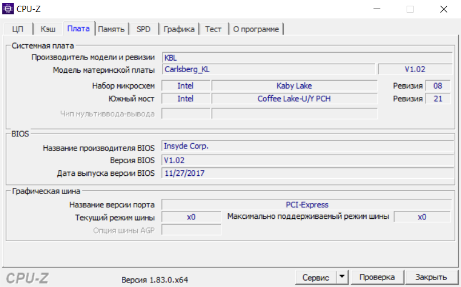Image resolution: width=461 pixels, height=287 pixels.
Task: Click the wide empty Чип мультиввода-вывода field
Action: point(295,113)
